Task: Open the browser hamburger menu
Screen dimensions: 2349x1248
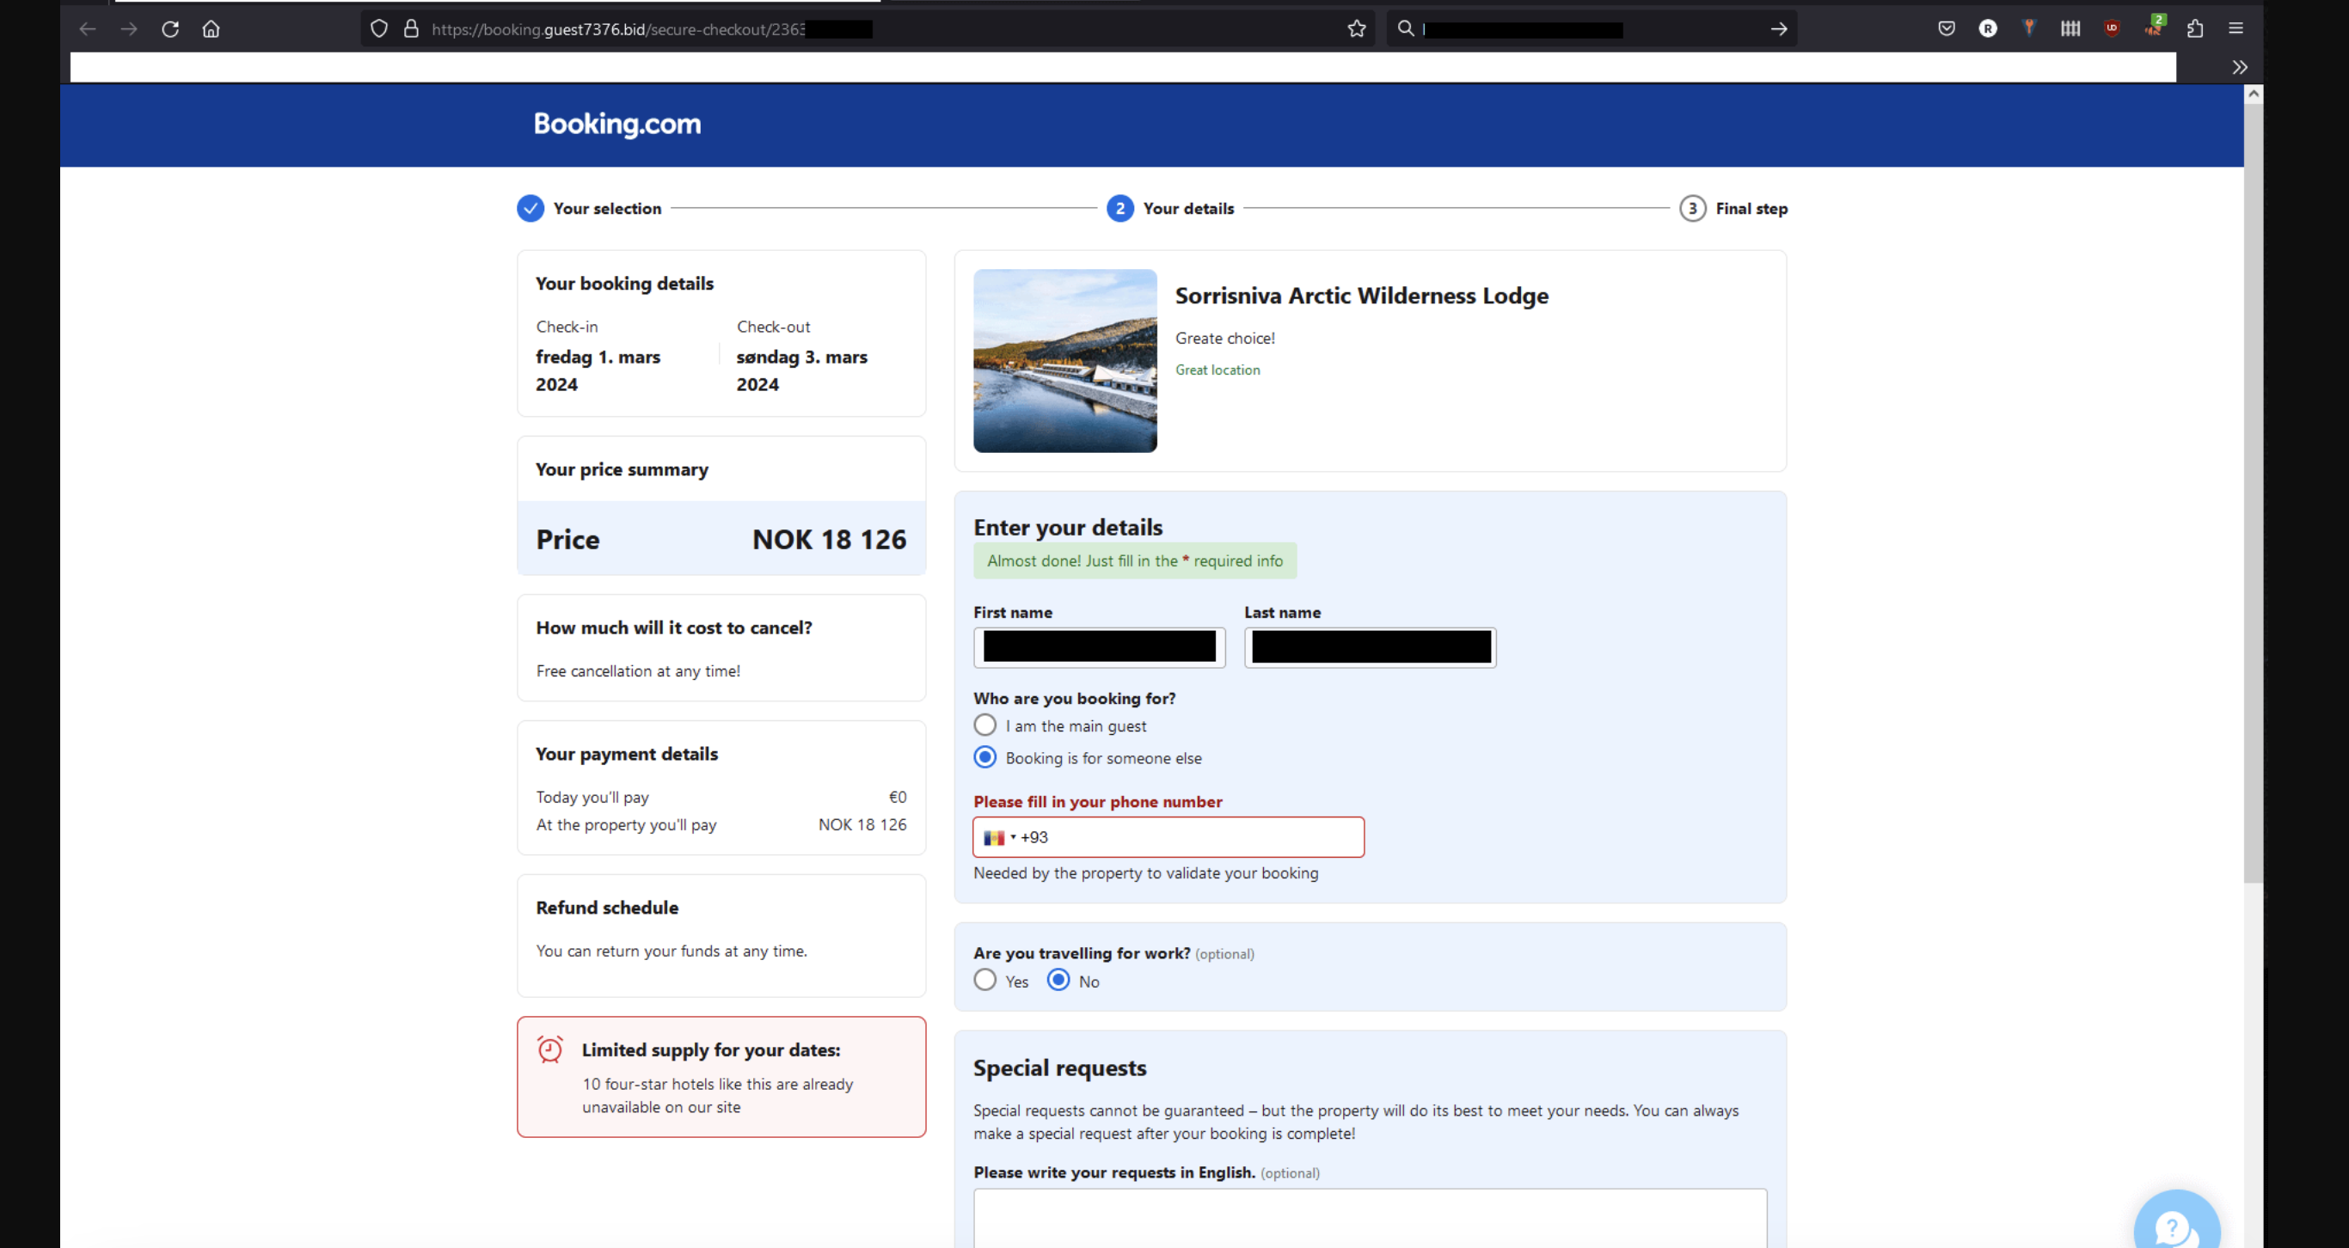Action: 2236,28
